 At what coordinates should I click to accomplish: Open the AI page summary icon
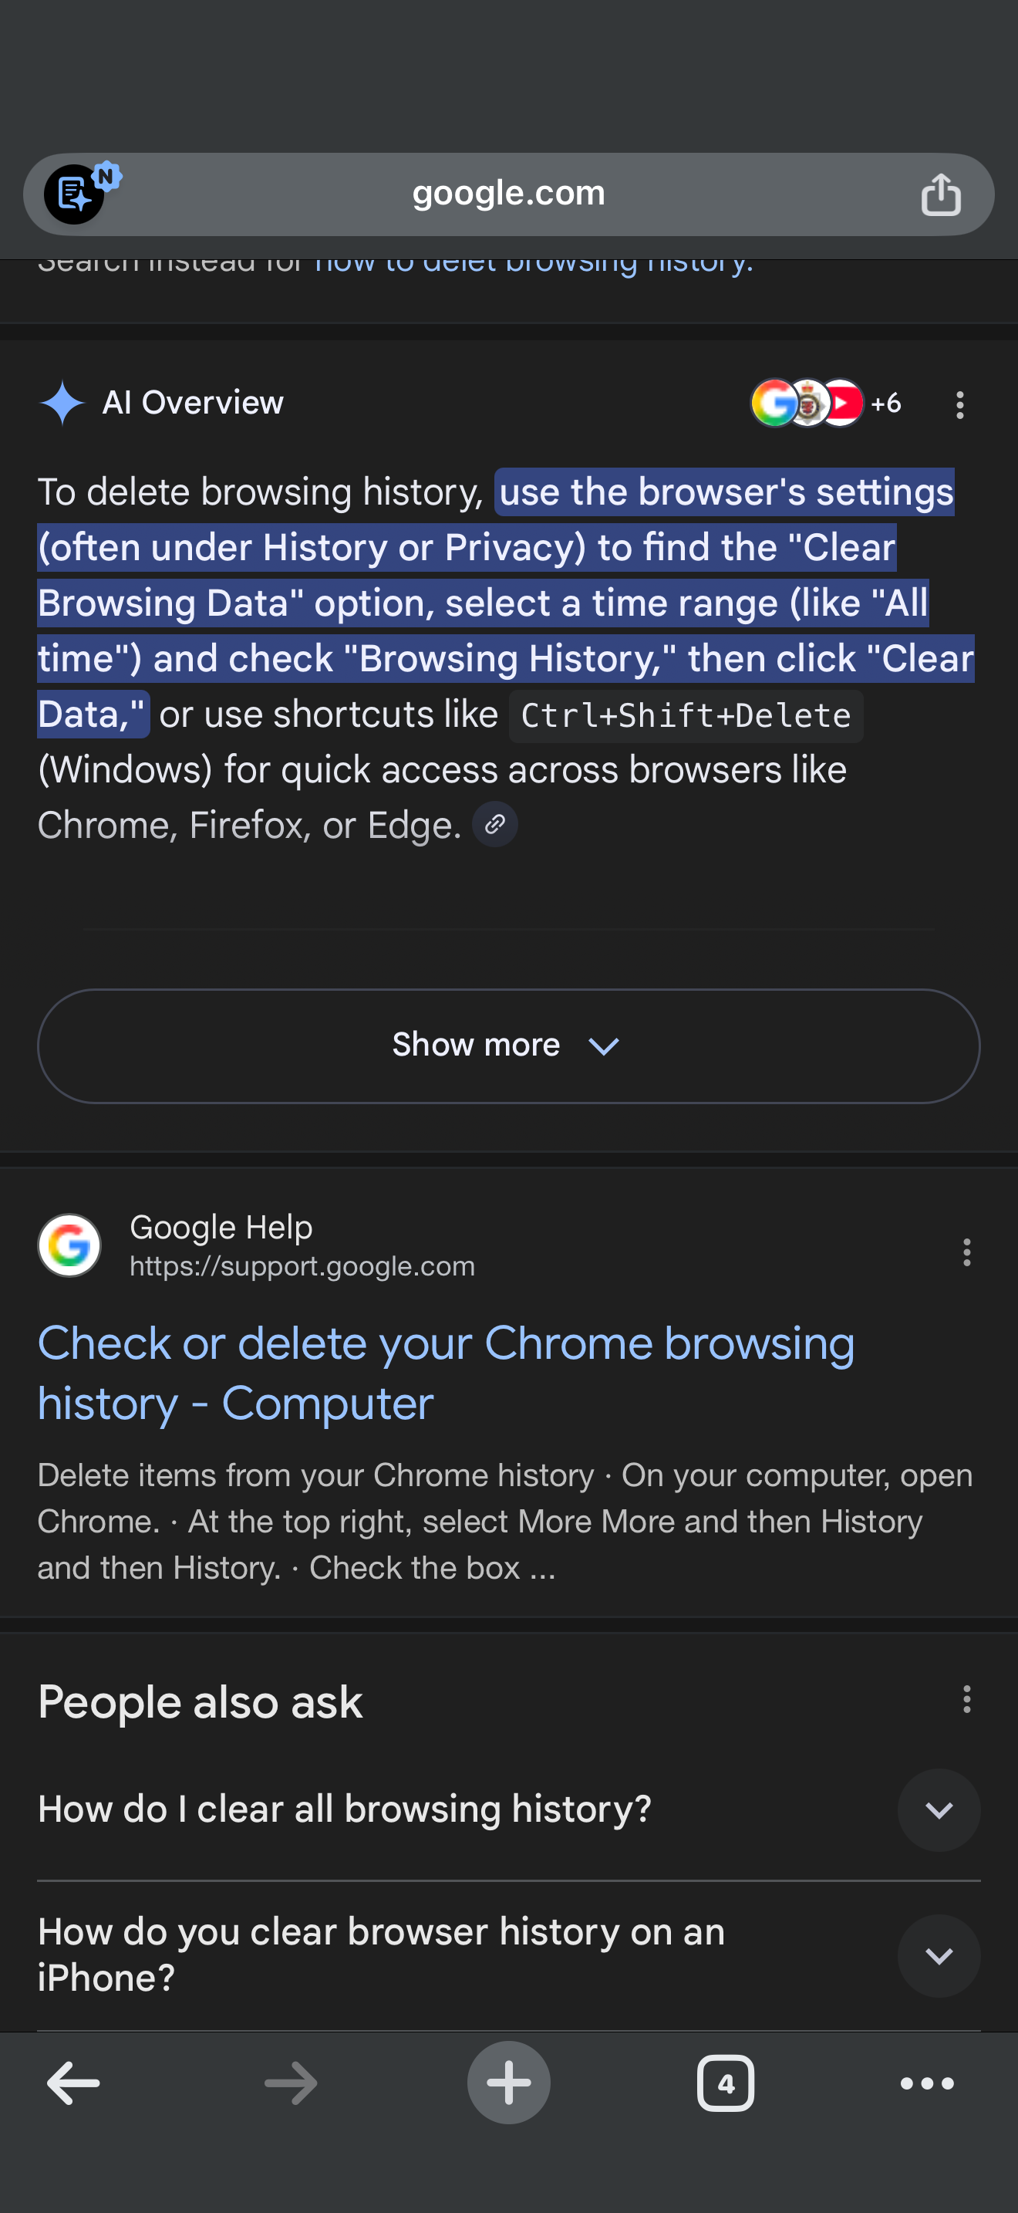point(76,194)
